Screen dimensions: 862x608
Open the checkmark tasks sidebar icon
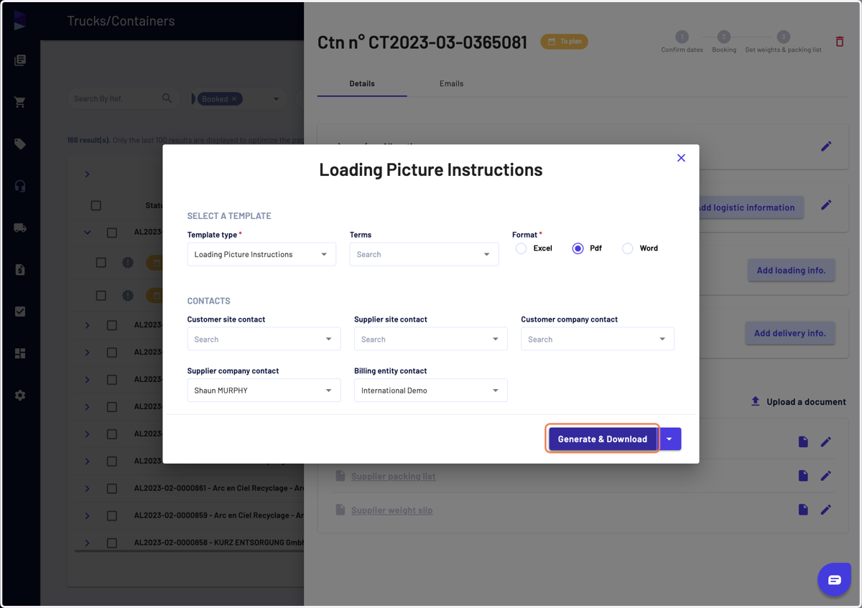20,312
